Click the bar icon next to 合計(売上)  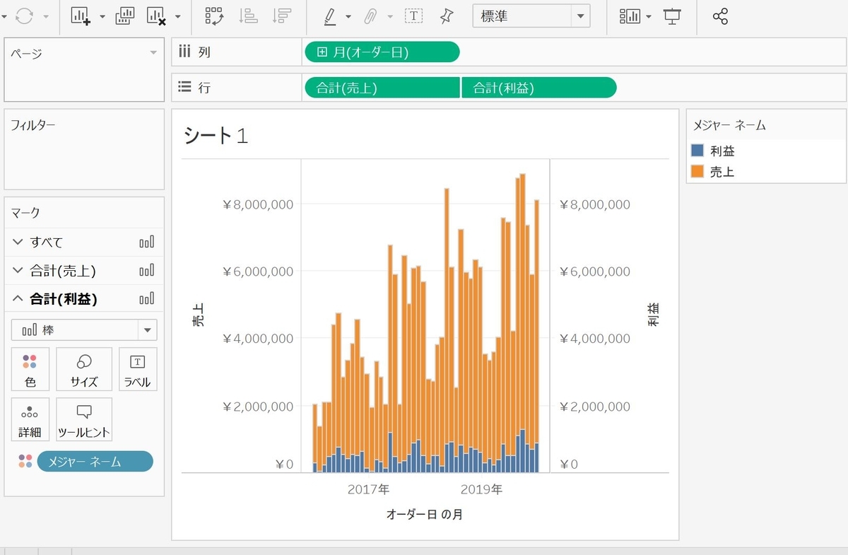[x=146, y=270]
